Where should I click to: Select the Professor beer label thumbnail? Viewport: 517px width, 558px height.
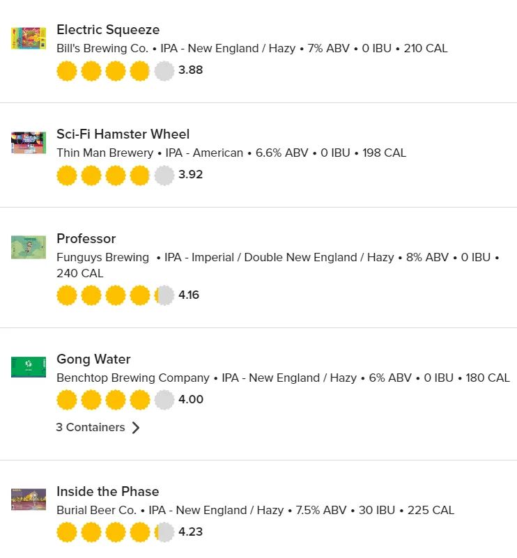[x=29, y=247]
